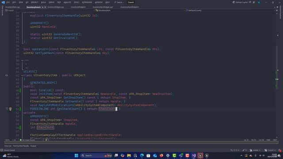Open highlighted Unreal Engine taskbar icon
This screenshot has width=283, height=159.
200,155
